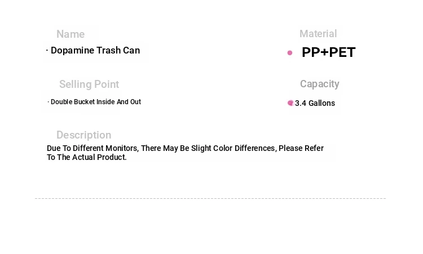Select the PP+PET material value
The height and width of the screenshot is (254, 423).
[x=329, y=52]
